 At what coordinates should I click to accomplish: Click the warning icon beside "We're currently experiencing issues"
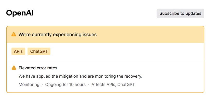tap(14, 34)
